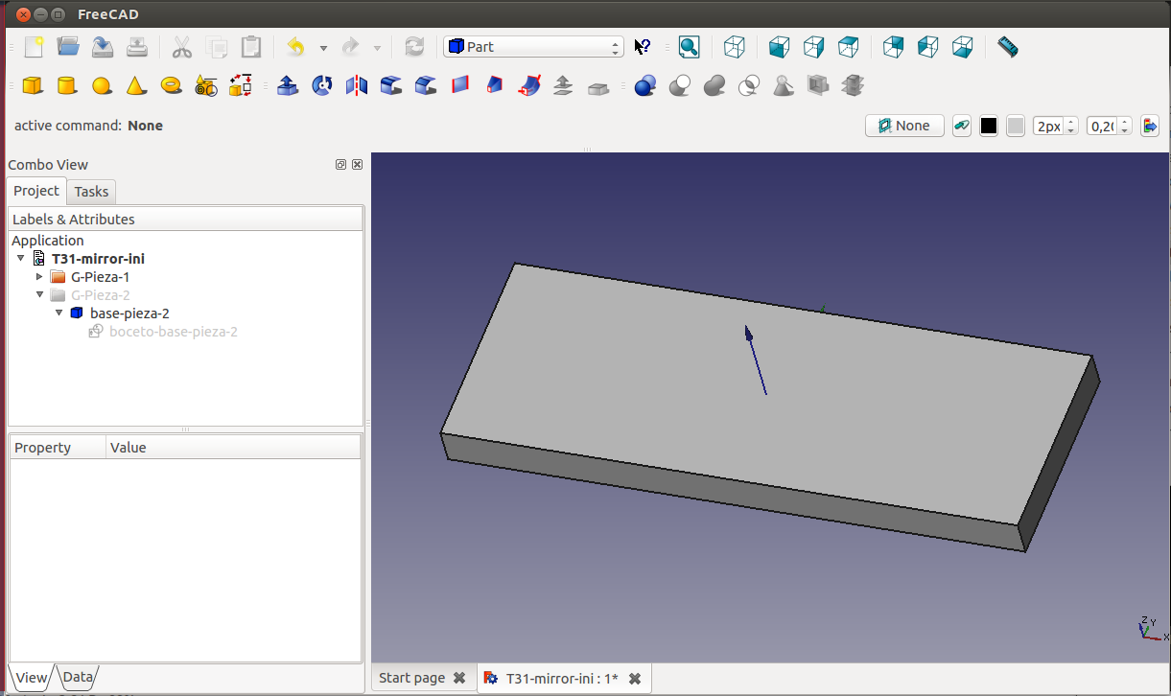Click the Revolve tool icon

(x=322, y=86)
